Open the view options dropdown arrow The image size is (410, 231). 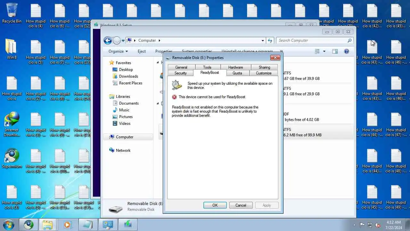[324, 51]
